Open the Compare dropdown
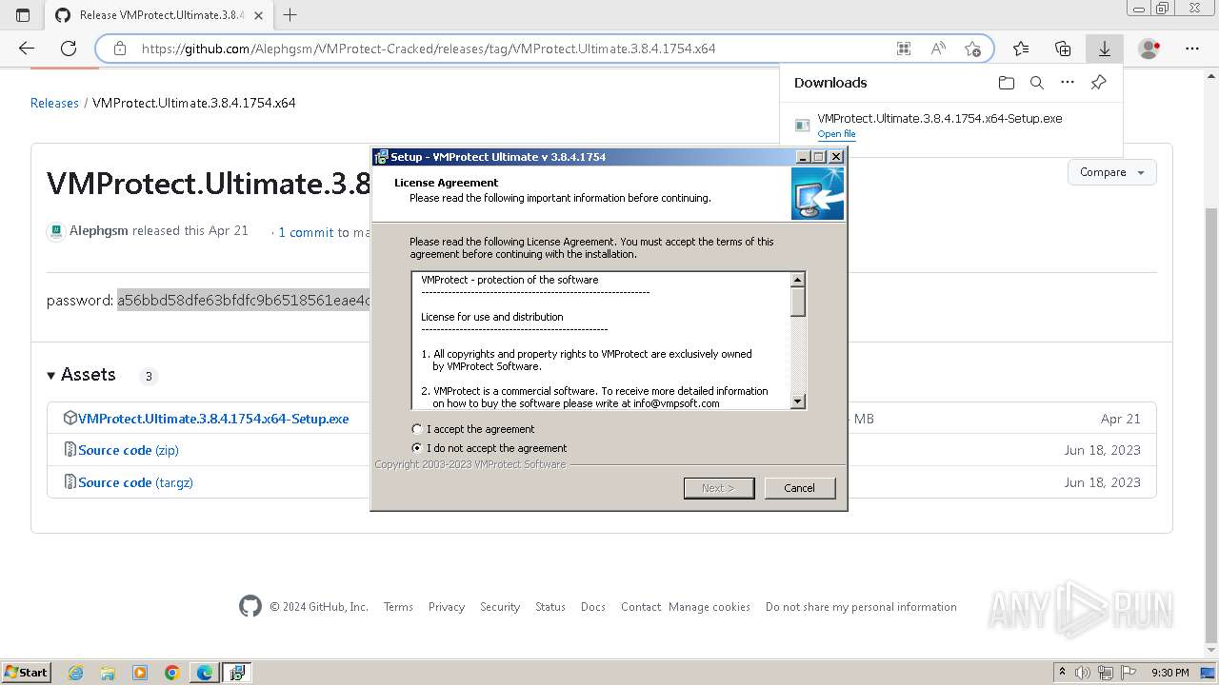This screenshot has height=685, width=1219. pos(1112,172)
